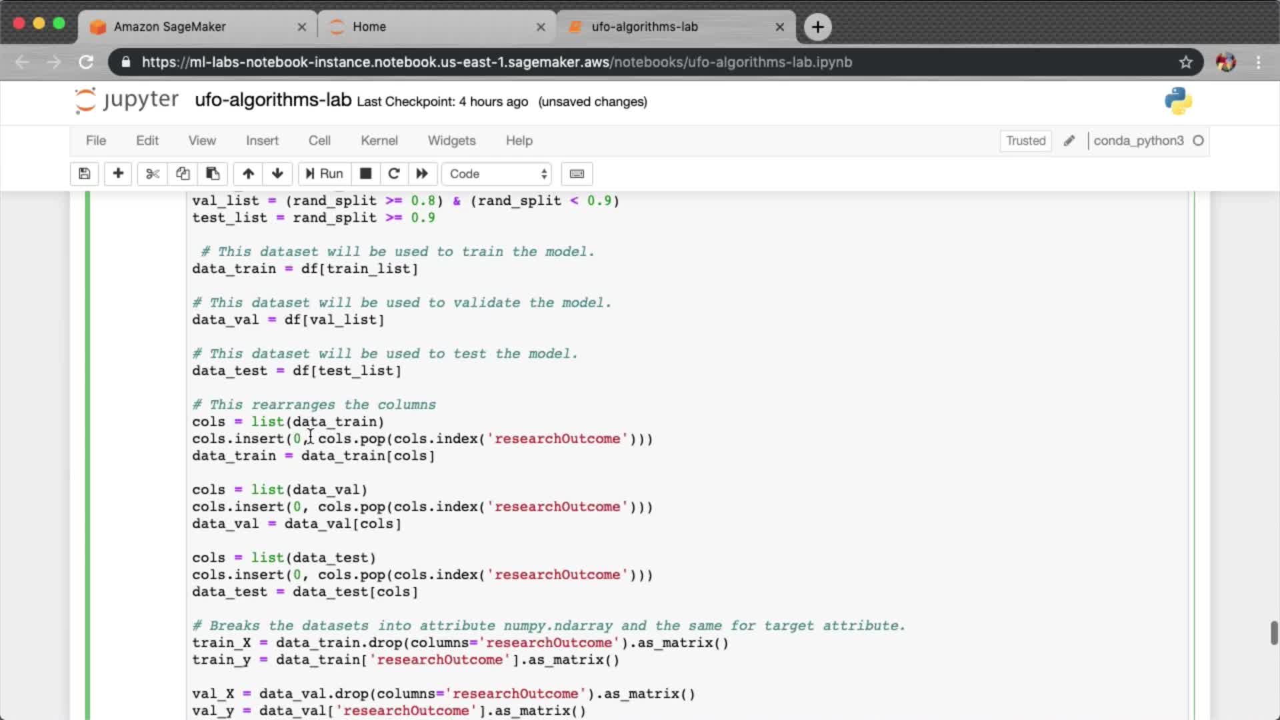This screenshot has width=1280, height=720.
Task: Restart the kernel icon
Action: tap(394, 174)
